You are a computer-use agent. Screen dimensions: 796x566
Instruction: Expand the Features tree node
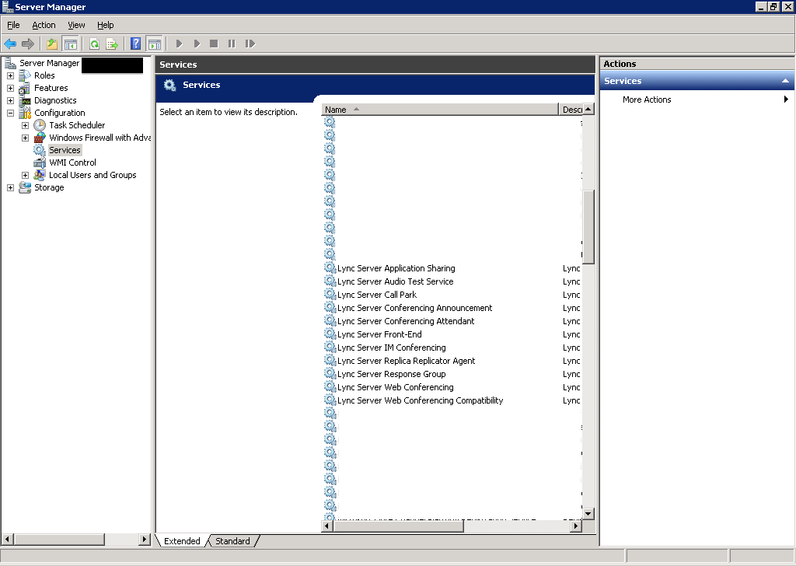click(10, 89)
